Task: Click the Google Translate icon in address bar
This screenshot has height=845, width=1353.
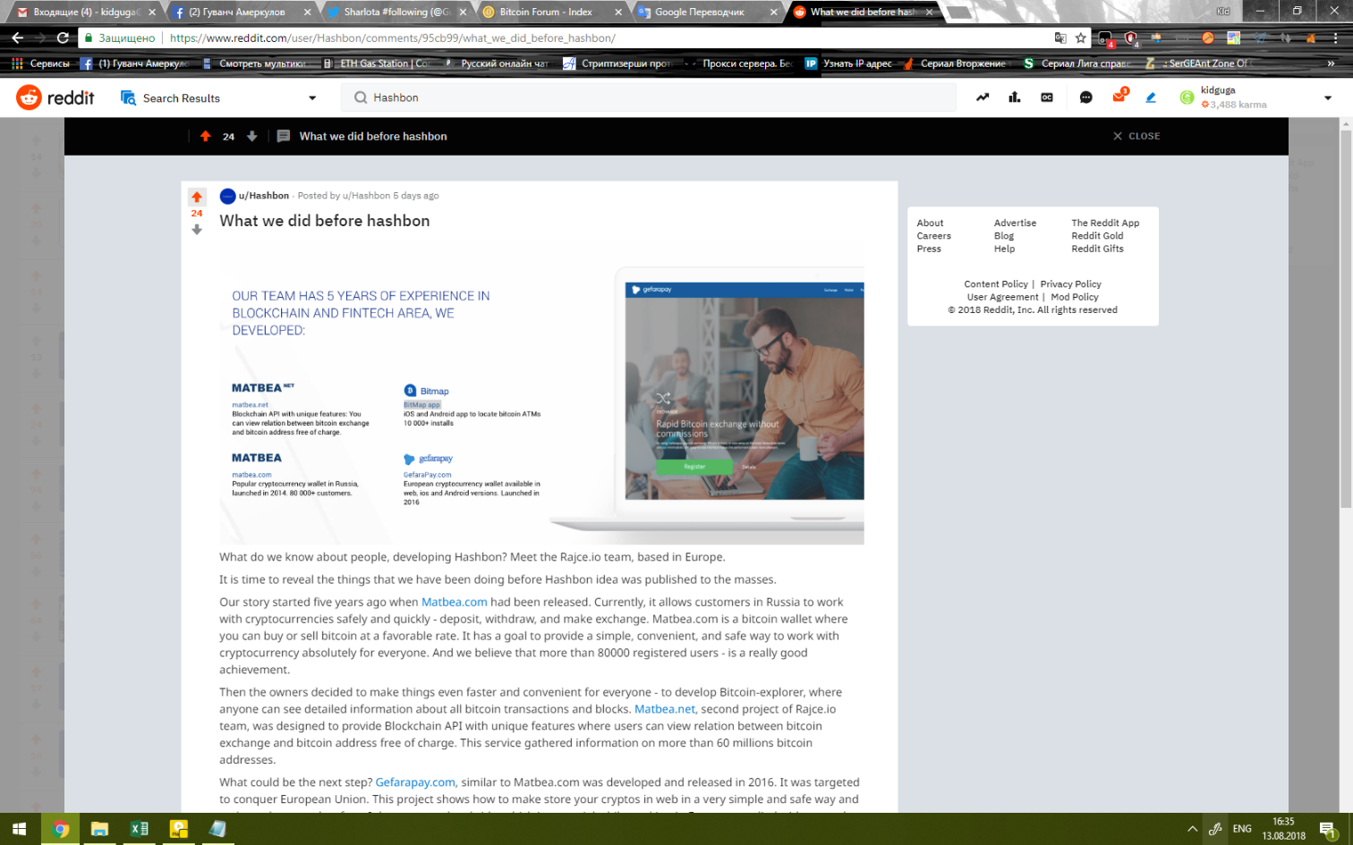Action: (1060, 38)
